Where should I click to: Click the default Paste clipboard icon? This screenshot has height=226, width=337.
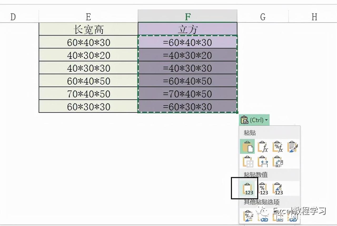click(247, 147)
